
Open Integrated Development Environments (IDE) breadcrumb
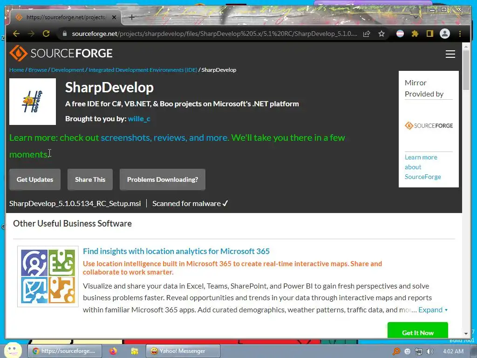[x=143, y=70]
